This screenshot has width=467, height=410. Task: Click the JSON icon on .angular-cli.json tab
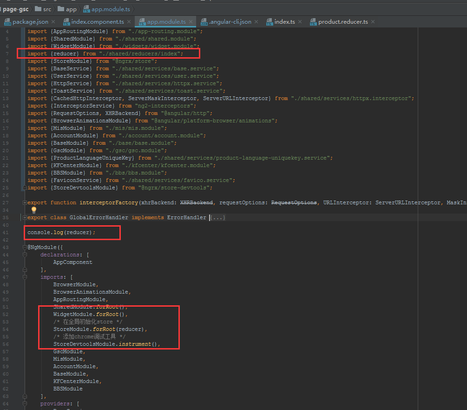point(204,22)
